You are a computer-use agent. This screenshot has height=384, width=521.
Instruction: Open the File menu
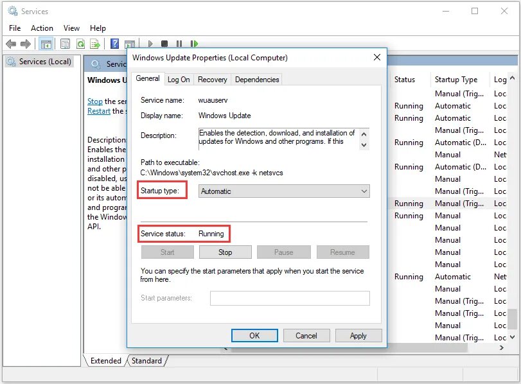[x=15, y=28]
